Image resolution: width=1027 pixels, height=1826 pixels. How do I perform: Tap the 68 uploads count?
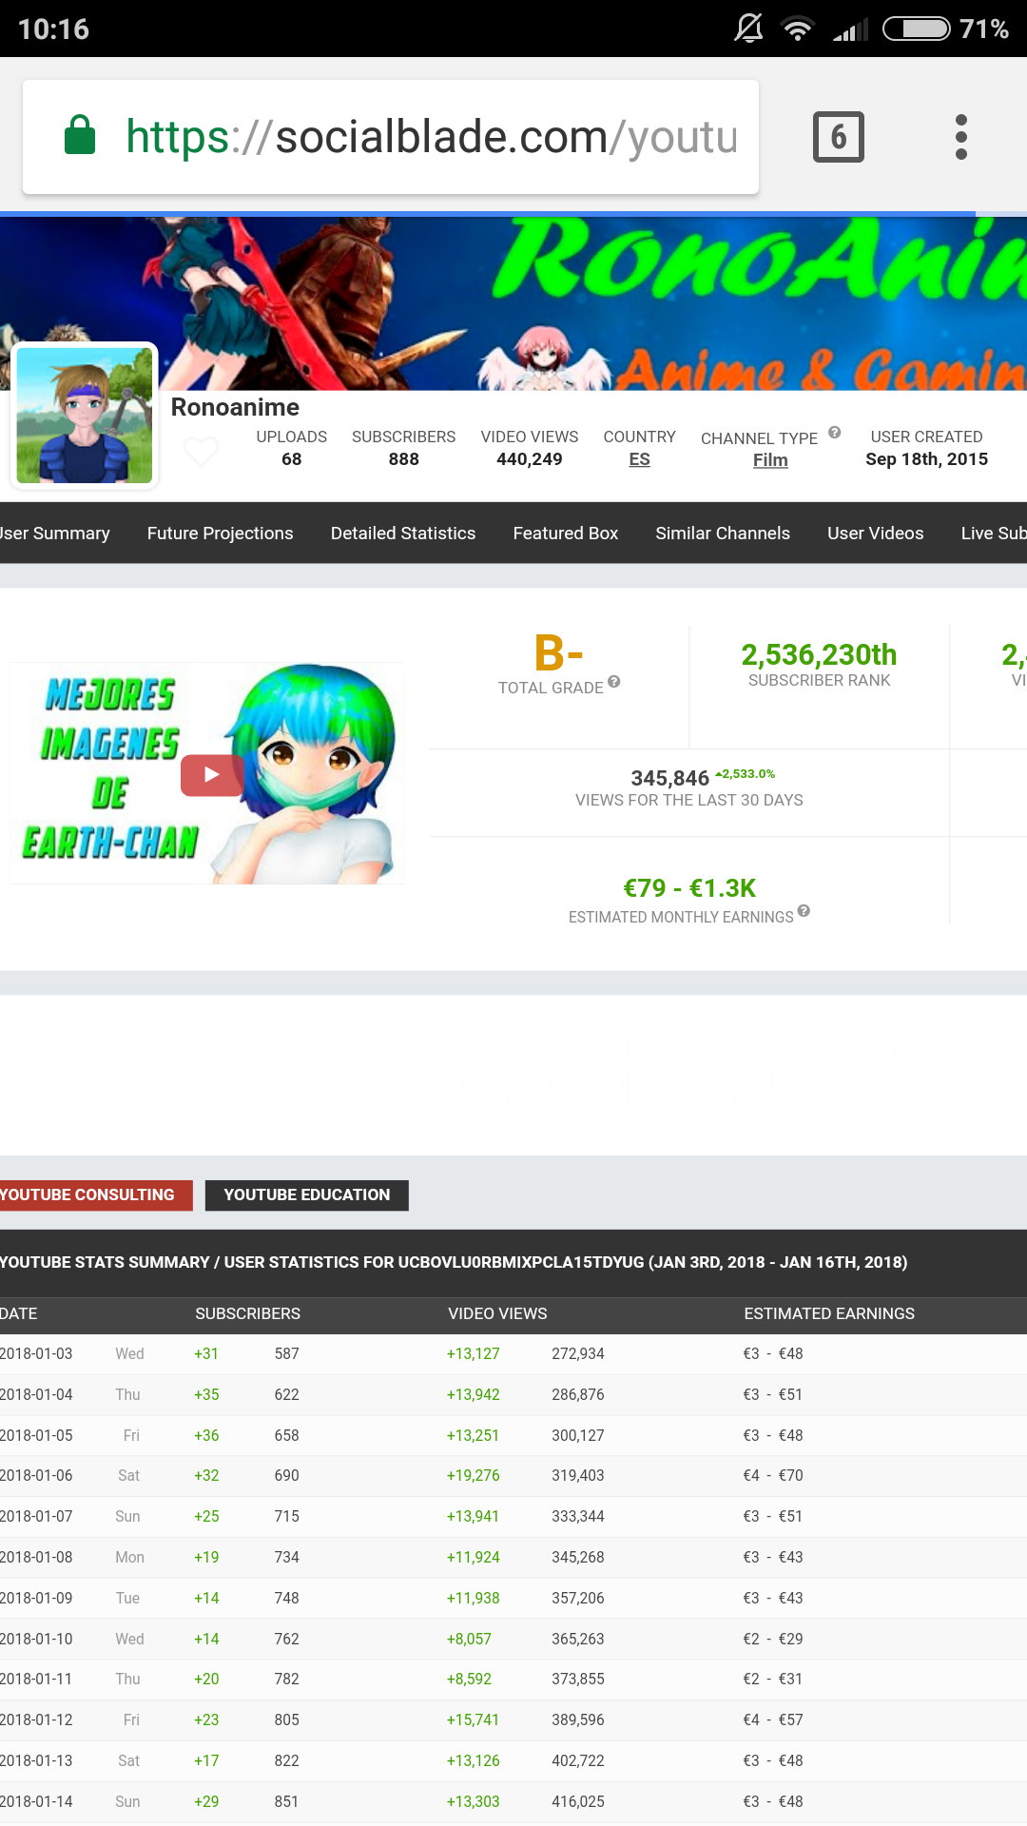click(x=292, y=459)
